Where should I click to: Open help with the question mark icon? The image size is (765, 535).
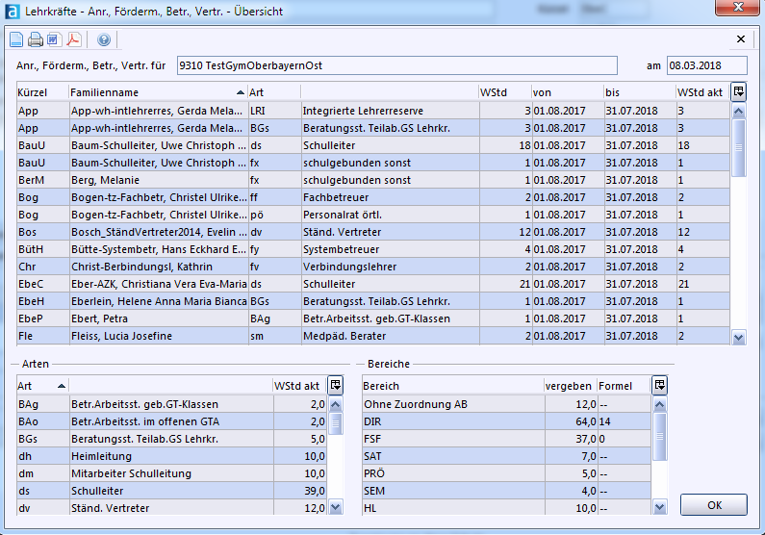coord(104,39)
